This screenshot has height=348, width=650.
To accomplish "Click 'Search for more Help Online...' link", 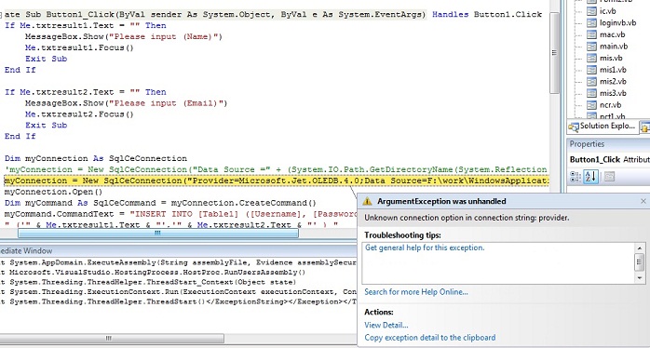I will 416,292.
